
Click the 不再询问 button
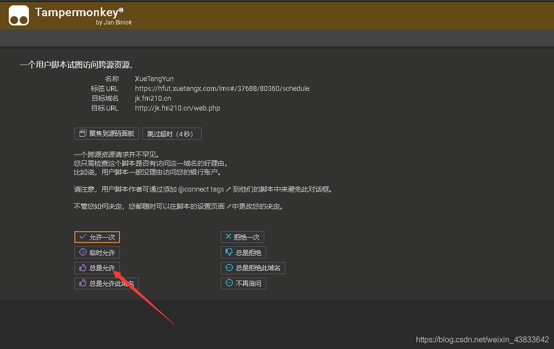[x=243, y=284]
